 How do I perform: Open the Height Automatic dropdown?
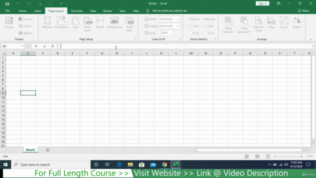tap(178, 26)
